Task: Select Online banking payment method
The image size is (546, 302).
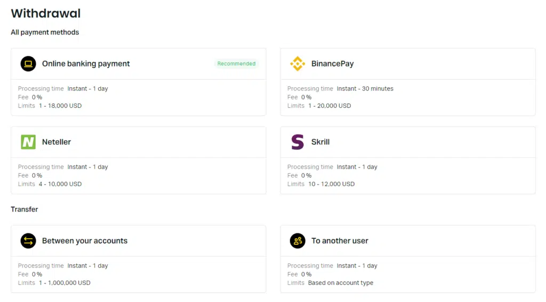Action: coord(139,82)
